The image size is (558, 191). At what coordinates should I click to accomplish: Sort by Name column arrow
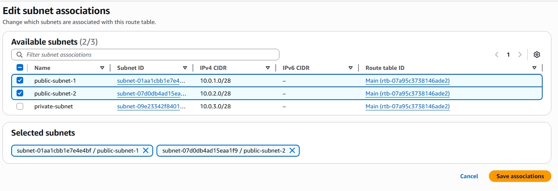[102, 68]
